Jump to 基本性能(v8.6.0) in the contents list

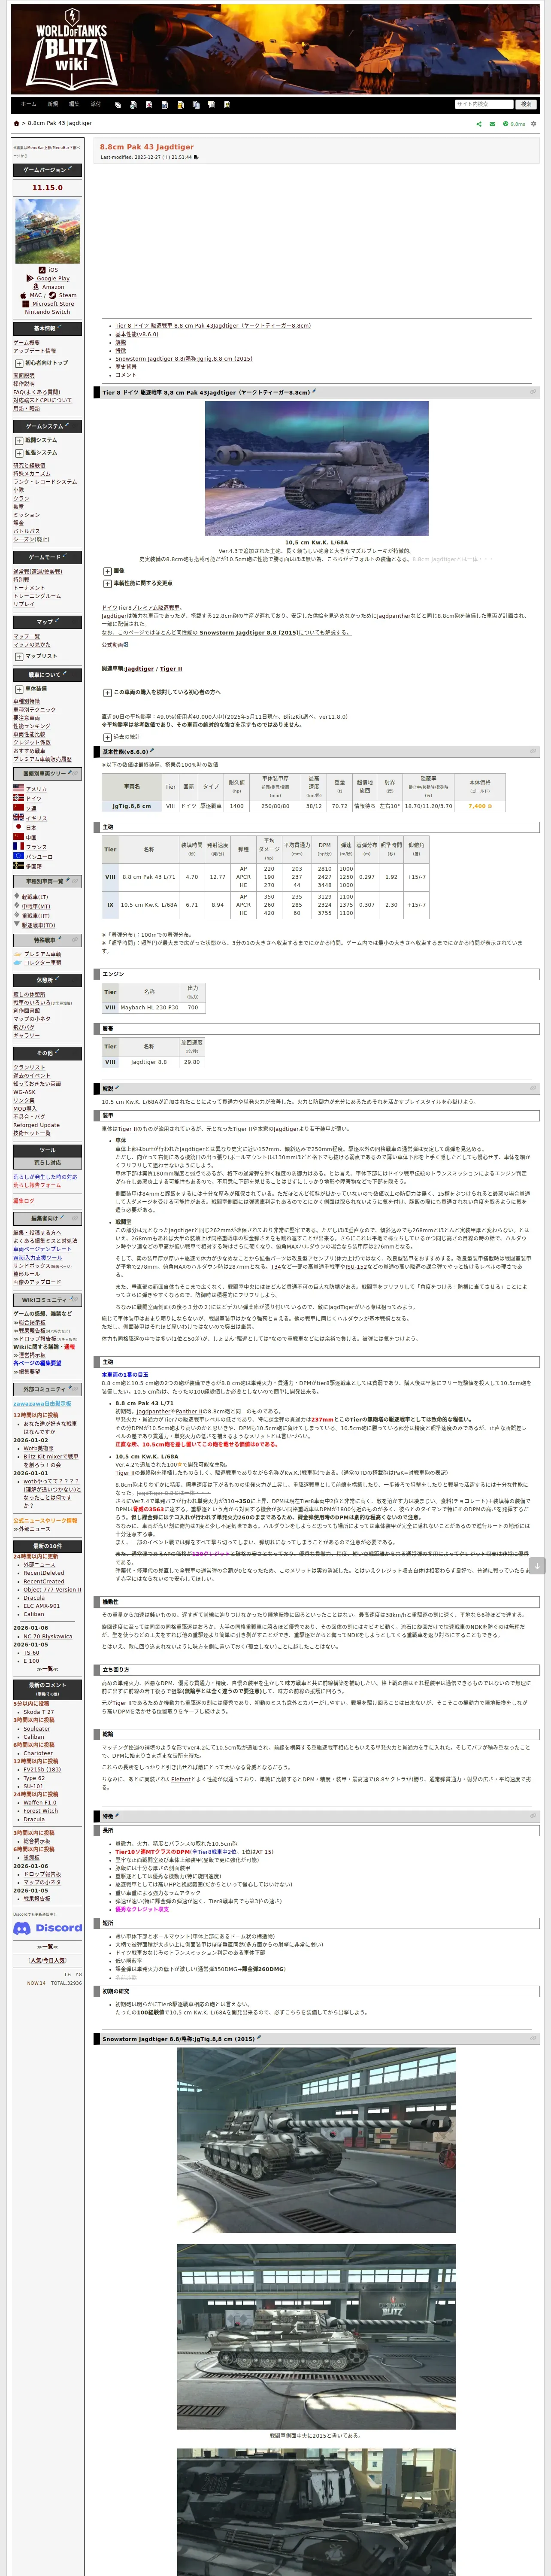[x=136, y=334]
